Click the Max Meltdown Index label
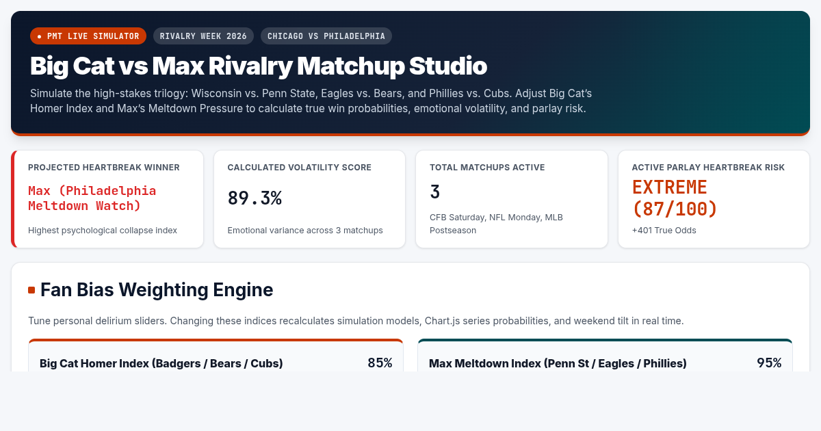 coord(558,363)
